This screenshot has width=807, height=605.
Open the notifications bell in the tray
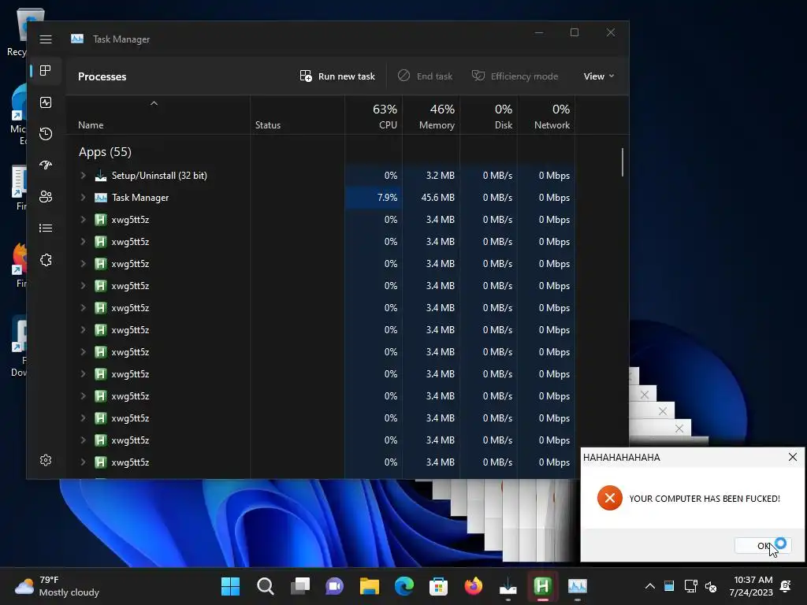(786, 586)
